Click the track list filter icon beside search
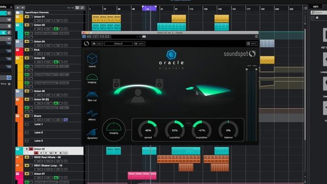The width and height of the screenshot is (327, 184). pos(77,8)
